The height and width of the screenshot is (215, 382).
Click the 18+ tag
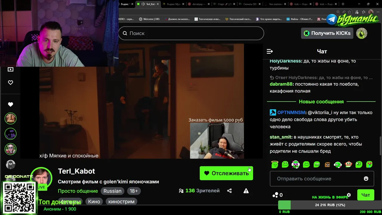[x=134, y=191]
